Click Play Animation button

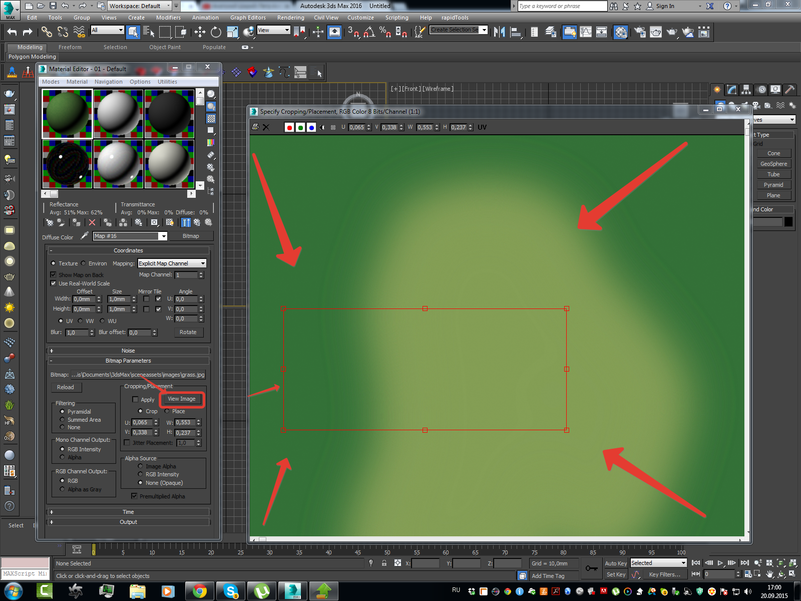click(x=720, y=563)
